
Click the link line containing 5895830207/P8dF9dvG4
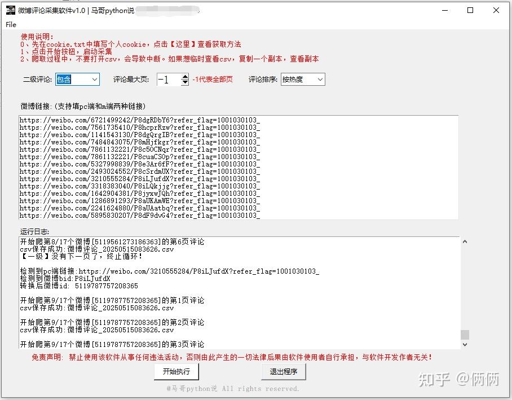click(140, 216)
